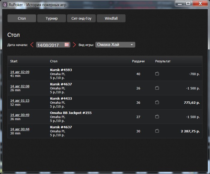Open the calendar picker icon
This screenshot has height=174, width=210.
(67, 45)
